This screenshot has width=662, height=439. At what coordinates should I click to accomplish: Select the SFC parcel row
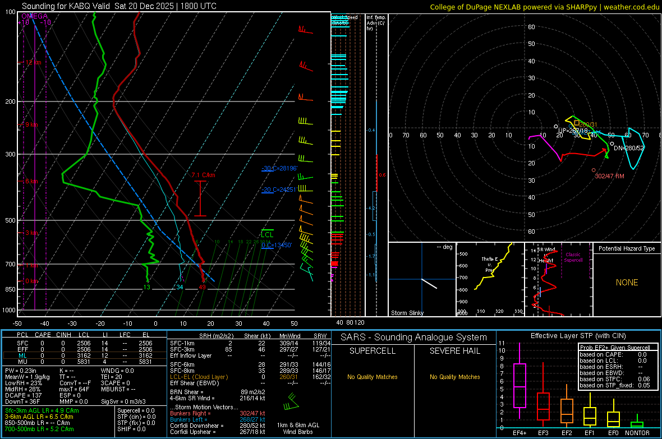[x=85, y=343]
